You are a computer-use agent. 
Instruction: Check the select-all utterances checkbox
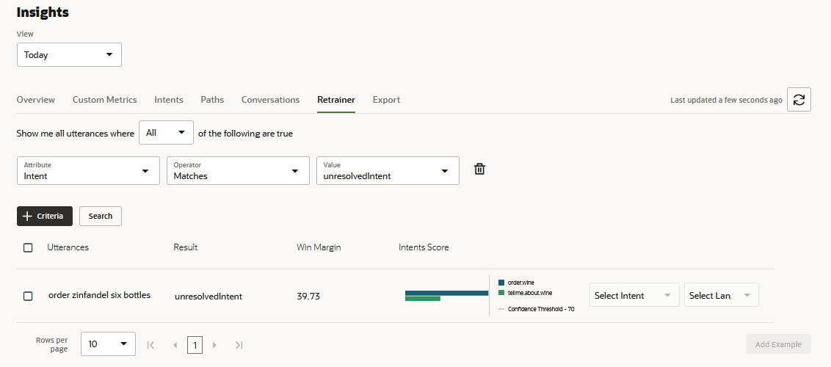(x=28, y=248)
